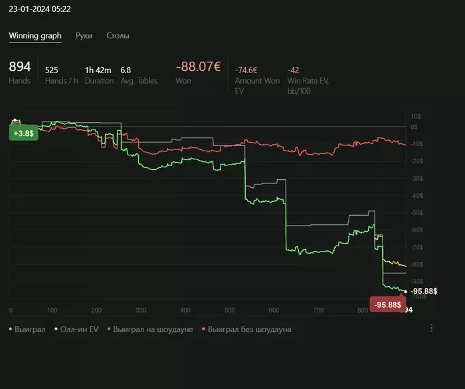Click the 894 Hands value

(x=20, y=66)
